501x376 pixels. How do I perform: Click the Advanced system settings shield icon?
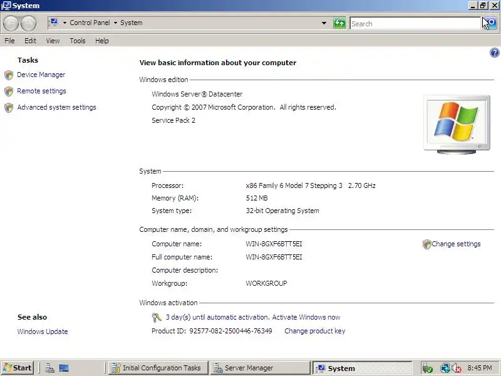9,108
